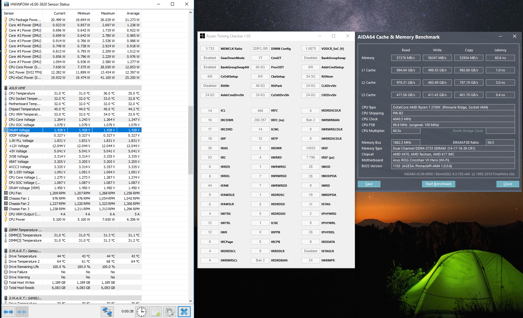Click the S.M.A.R.T.: Samsu... group drive icon

(x=6, y=251)
